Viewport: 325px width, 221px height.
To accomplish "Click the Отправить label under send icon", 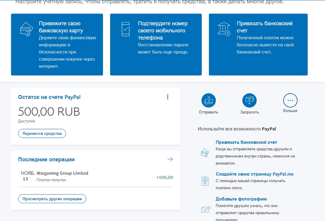I will click(208, 112).
